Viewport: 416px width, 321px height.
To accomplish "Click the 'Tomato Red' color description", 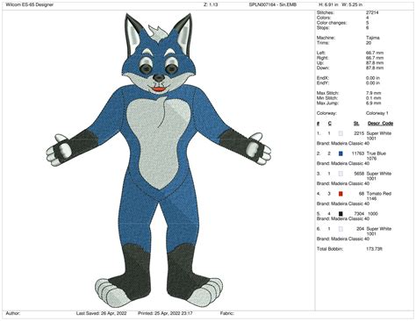I will tap(378, 194).
